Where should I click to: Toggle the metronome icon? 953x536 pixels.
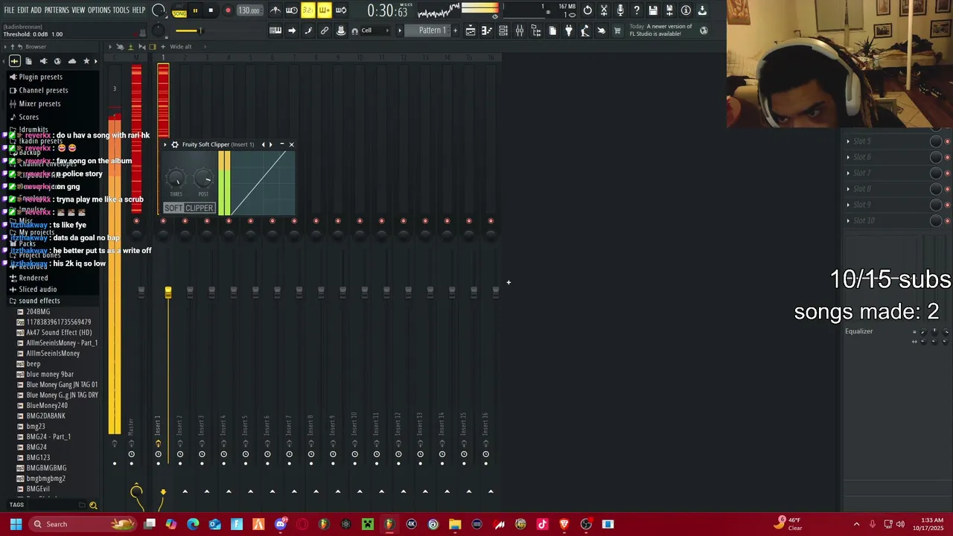tap(275, 10)
